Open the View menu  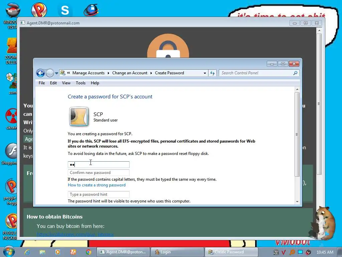click(x=66, y=83)
